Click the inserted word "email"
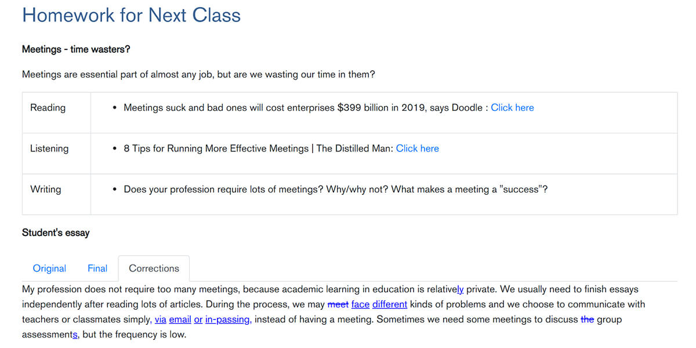 coord(180,320)
